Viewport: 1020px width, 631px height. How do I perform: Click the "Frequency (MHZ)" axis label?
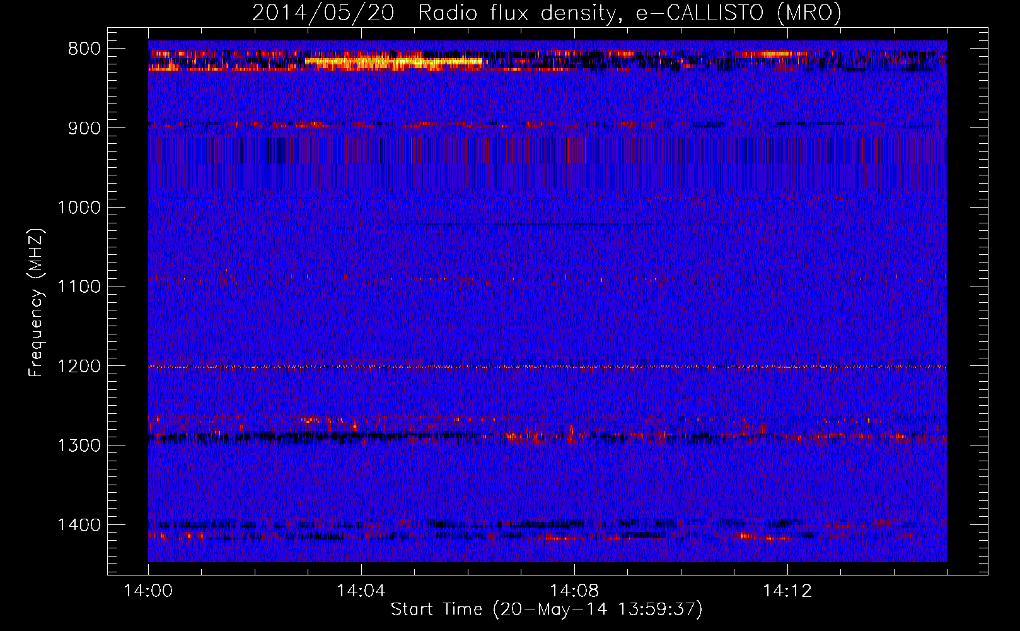coord(36,303)
